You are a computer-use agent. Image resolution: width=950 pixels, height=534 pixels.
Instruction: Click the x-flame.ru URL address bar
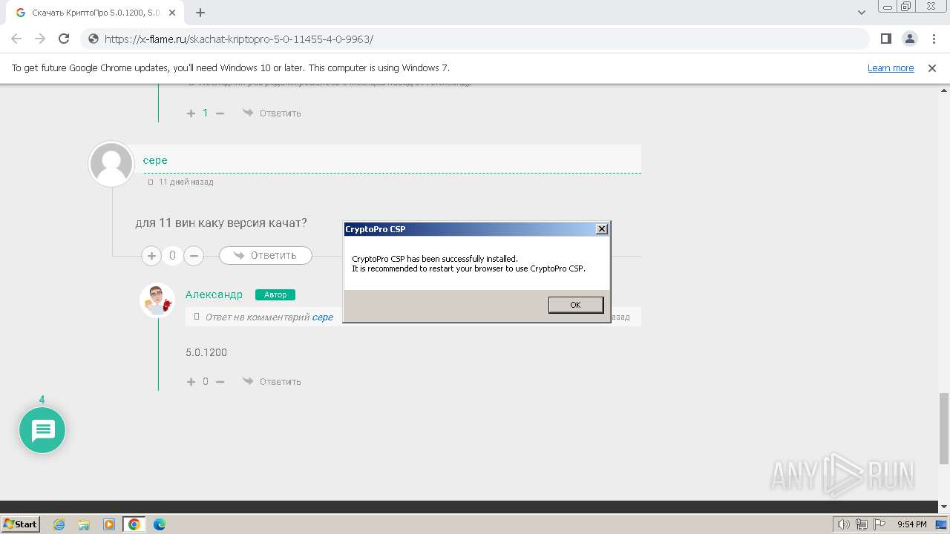(475, 39)
